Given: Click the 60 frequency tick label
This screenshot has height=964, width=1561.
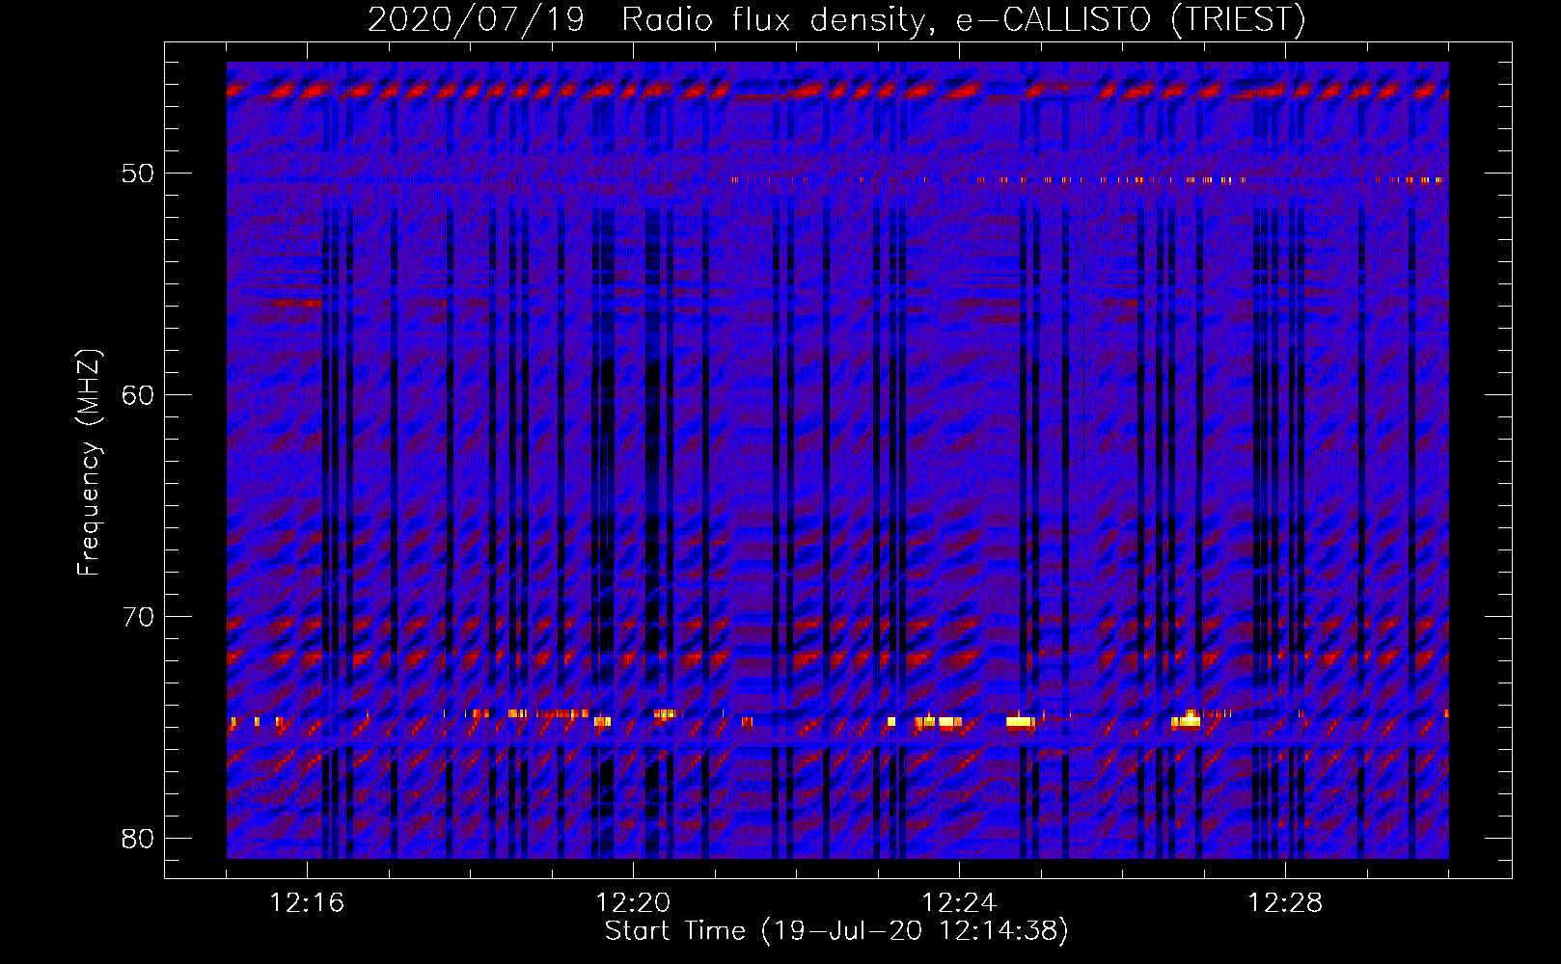Looking at the screenshot, I should tap(138, 395).
